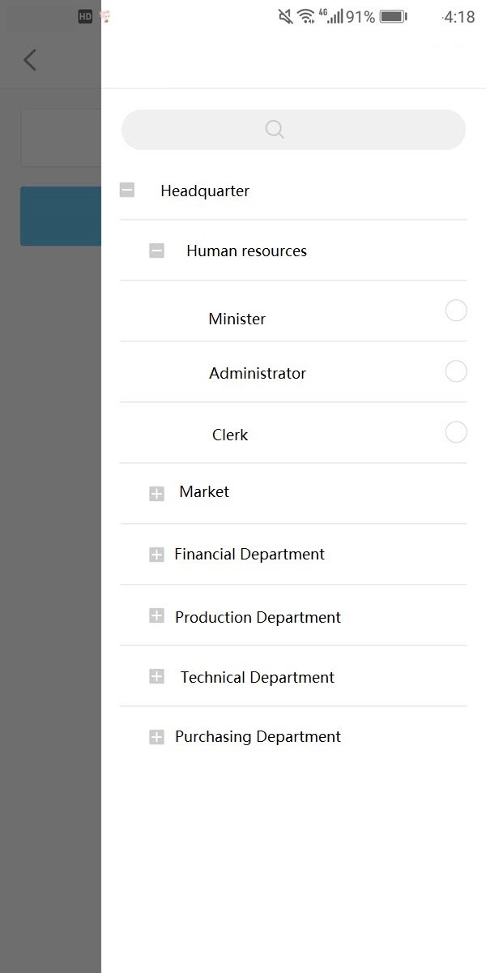The image size is (486, 973).
Task: Expand the Technical Department node
Action: coord(156,677)
